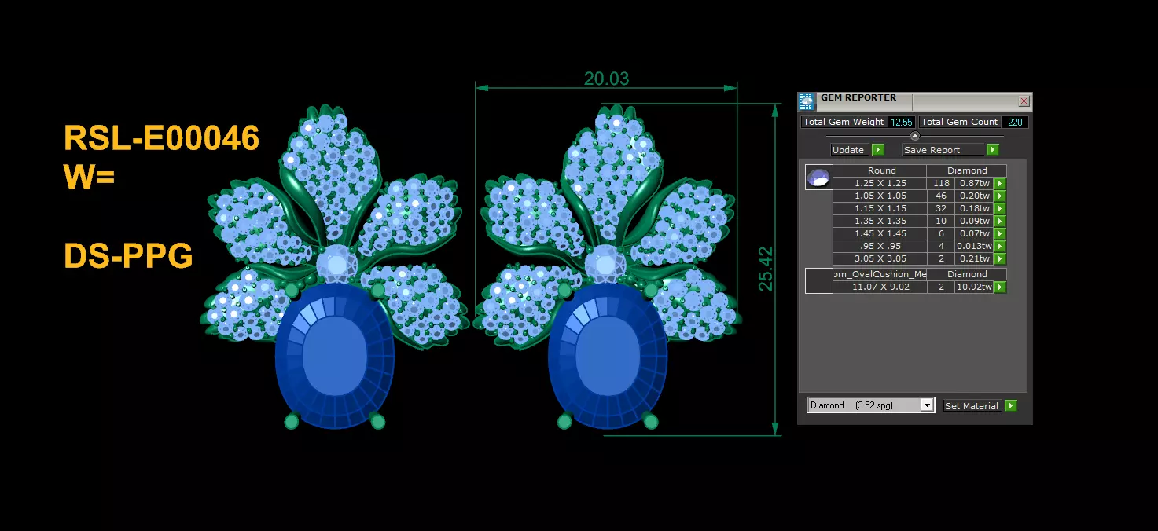This screenshot has width=1158, height=531.
Task: Click green arrow in .95 X .95 row
Action: (1000, 246)
